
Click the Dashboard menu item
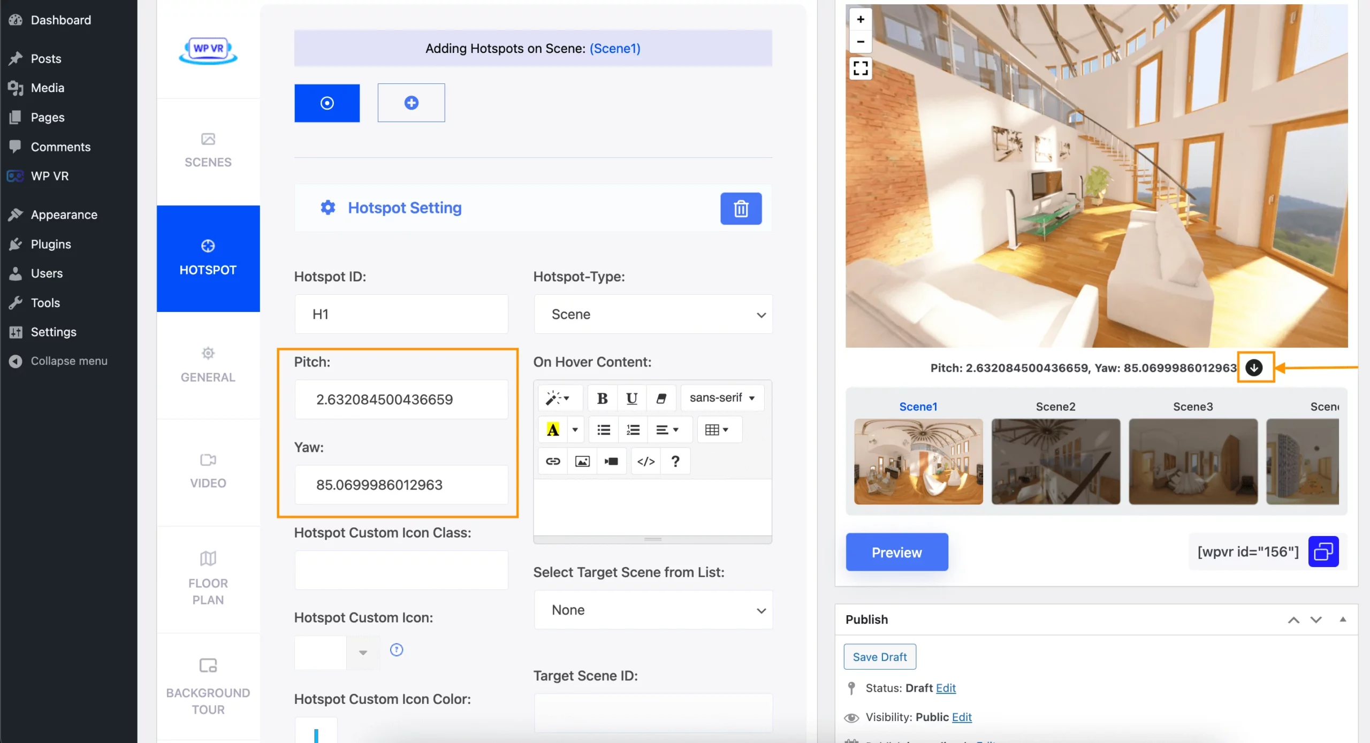coord(62,19)
